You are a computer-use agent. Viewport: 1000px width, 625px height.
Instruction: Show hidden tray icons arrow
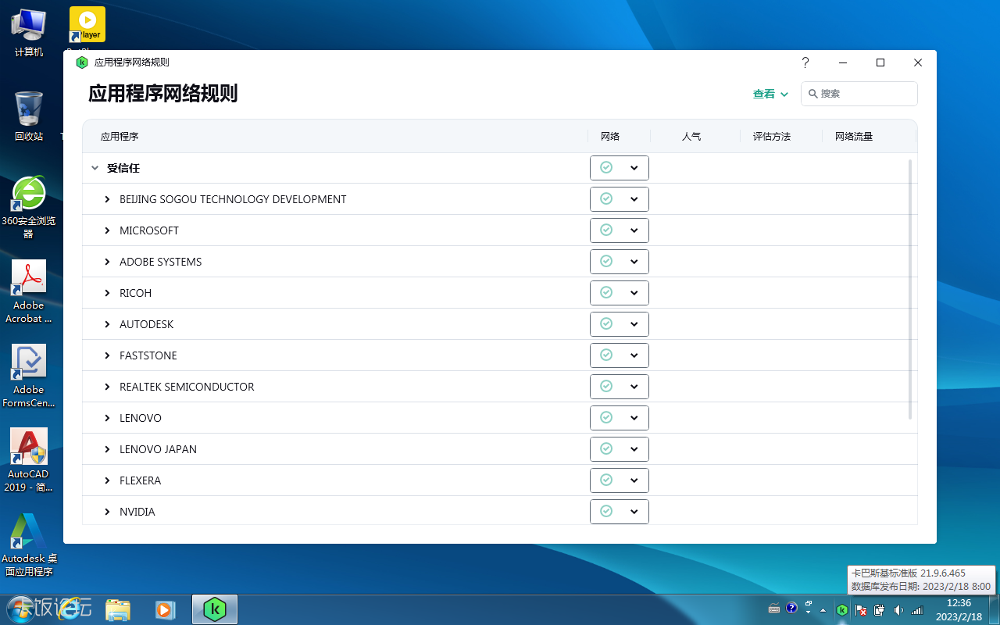pyautogui.click(x=823, y=609)
